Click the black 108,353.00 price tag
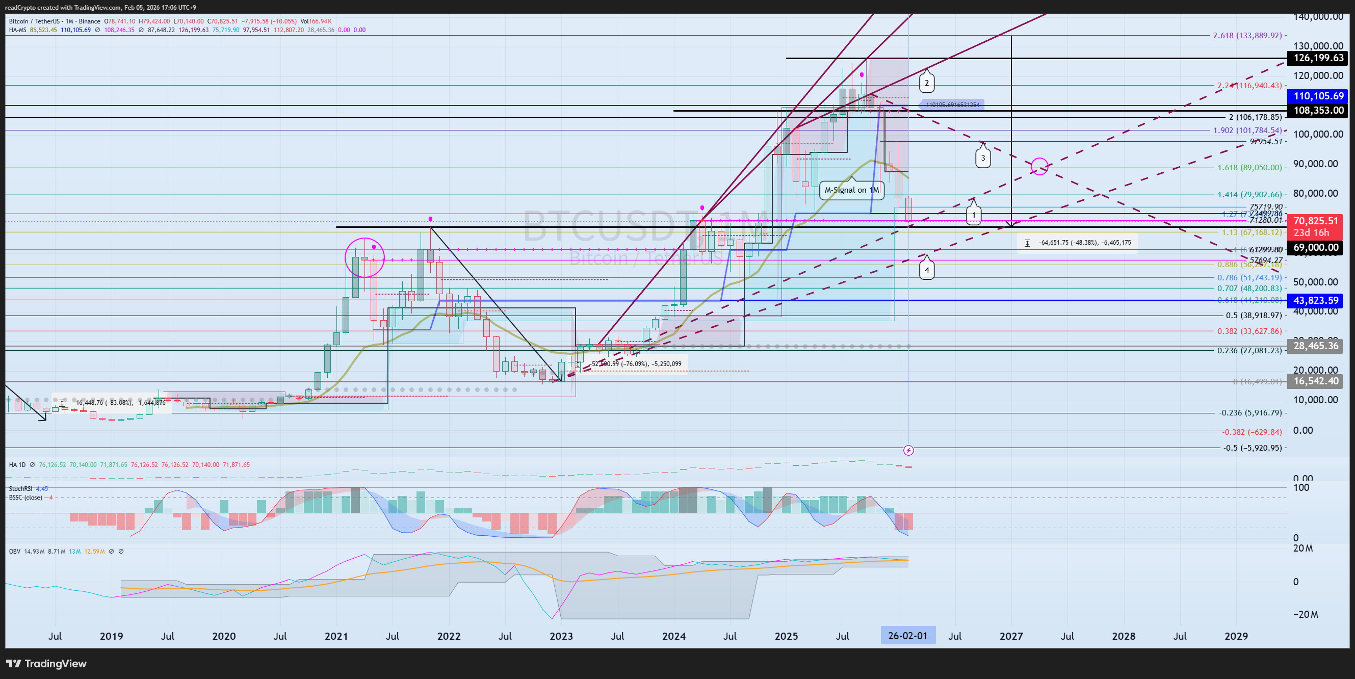The height and width of the screenshot is (679, 1355). 1317,111
